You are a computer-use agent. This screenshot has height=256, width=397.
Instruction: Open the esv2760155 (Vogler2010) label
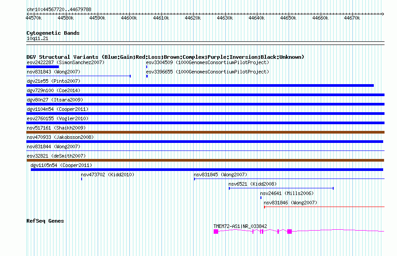pos(58,118)
